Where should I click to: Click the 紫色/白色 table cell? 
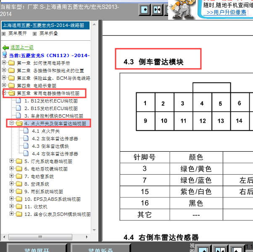[196, 192]
